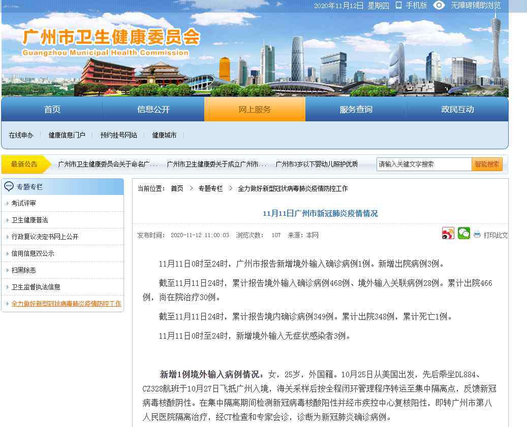This screenshot has height=427, width=527.
Task: Click the Weibo share icon
Action: (x=448, y=234)
